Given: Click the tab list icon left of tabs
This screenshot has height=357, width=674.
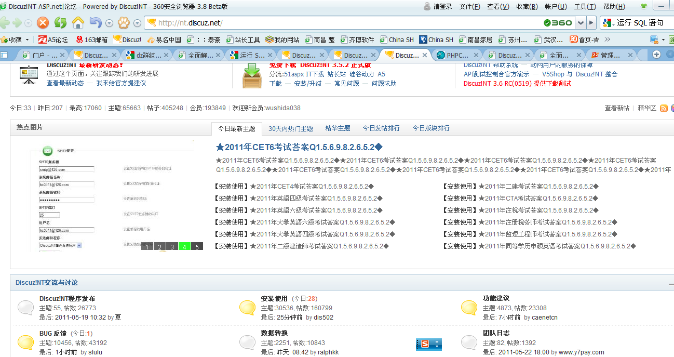Looking at the screenshot, I should click(x=4, y=55).
